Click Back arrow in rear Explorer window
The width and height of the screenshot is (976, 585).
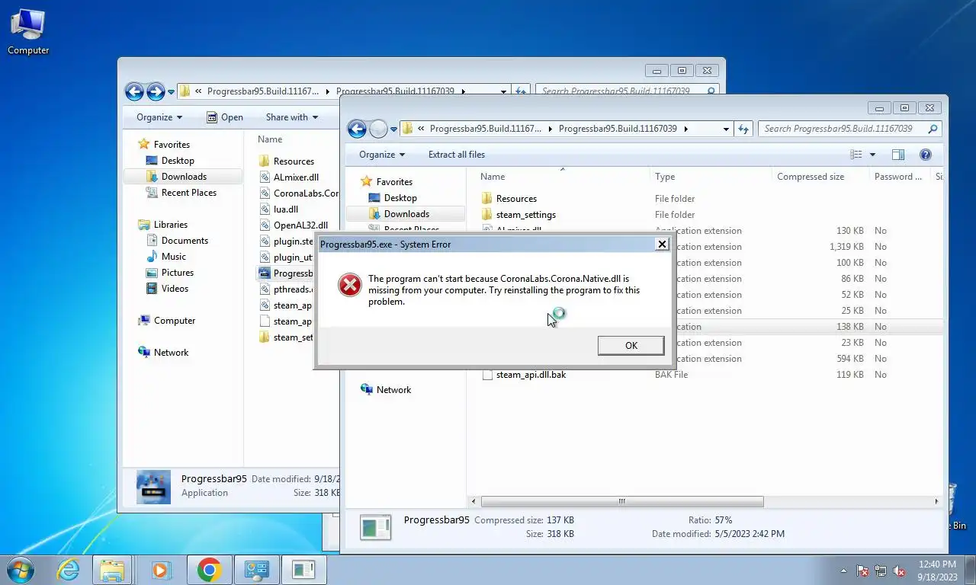pyautogui.click(x=134, y=91)
